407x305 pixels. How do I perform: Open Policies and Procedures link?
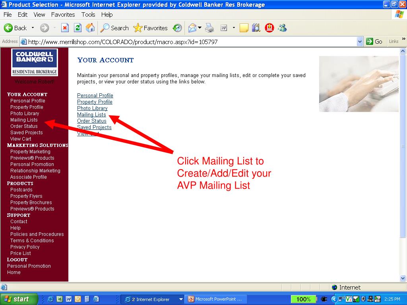pos(37,234)
